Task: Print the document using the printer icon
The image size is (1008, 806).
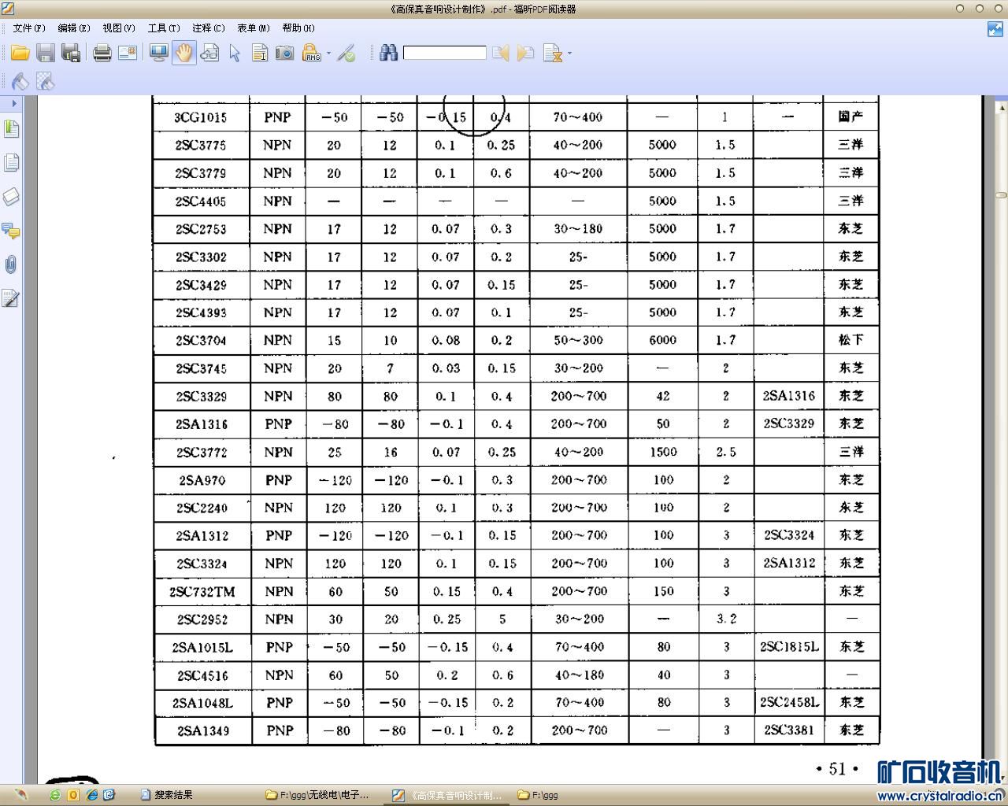Action: pyautogui.click(x=102, y=53)
